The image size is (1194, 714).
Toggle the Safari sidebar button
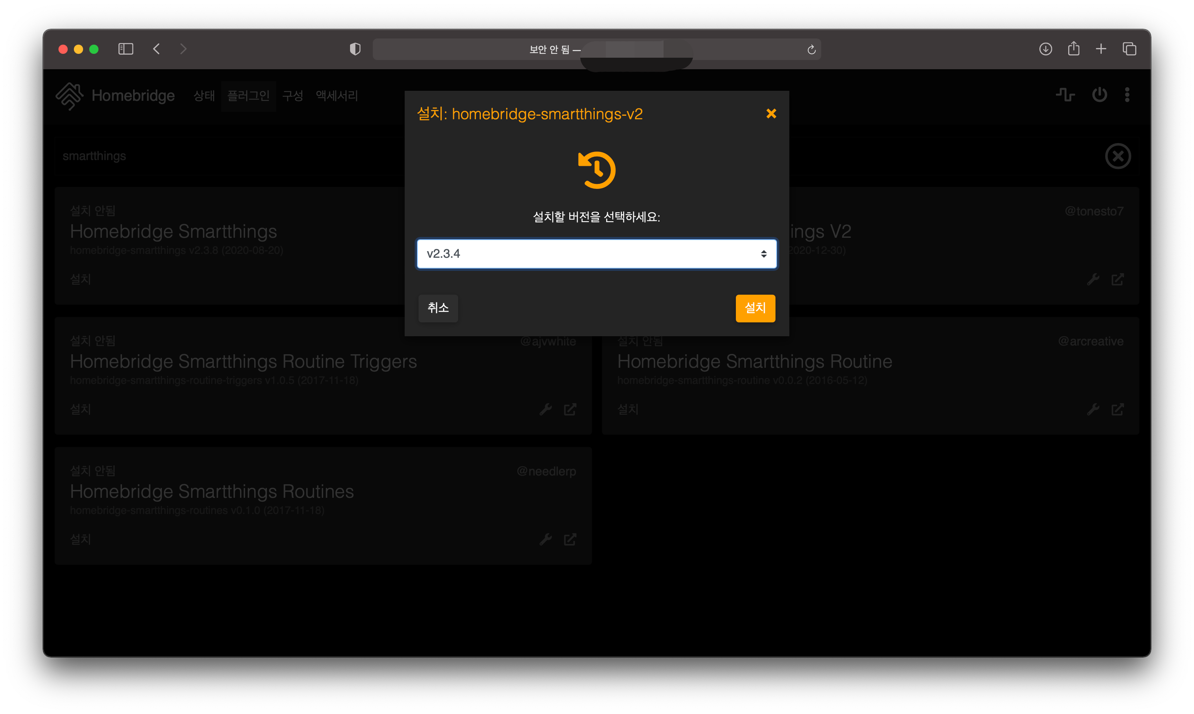[125, 49]
